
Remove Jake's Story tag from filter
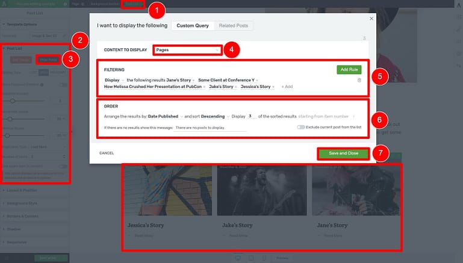pyautogui.click(x=236, y=87)
